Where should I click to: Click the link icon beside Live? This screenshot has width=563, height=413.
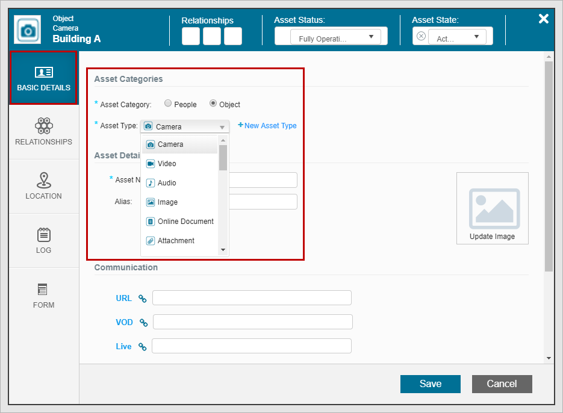[143, 346]
